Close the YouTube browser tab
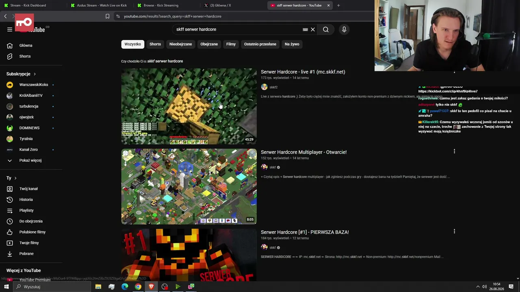Screen dimensions: 520x292 [x=328, y=5]
